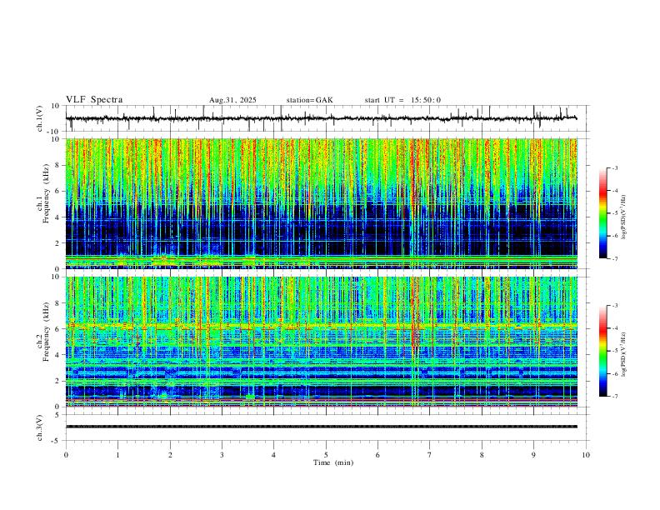660x510 pixels.
Task: Click the time axis tick label "8"
Action: [482, 455]
